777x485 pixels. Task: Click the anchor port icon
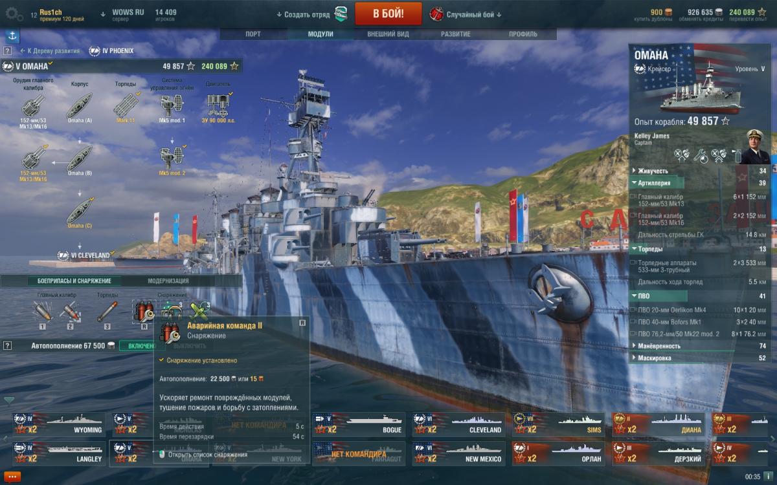point(10,34)
